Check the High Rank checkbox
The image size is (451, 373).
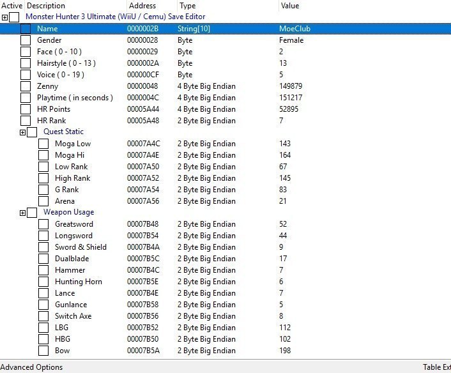[x=43, y=178]
